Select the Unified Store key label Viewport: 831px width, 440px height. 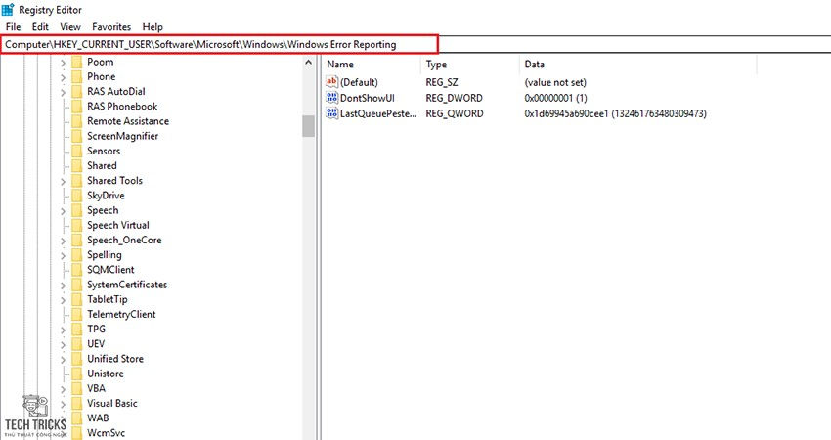[x=115, y=359]
